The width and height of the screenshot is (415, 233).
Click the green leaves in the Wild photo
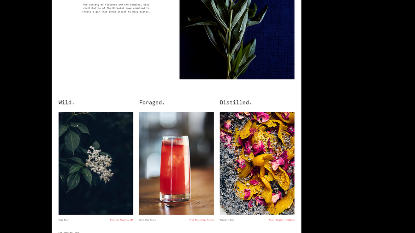[73, 140]
